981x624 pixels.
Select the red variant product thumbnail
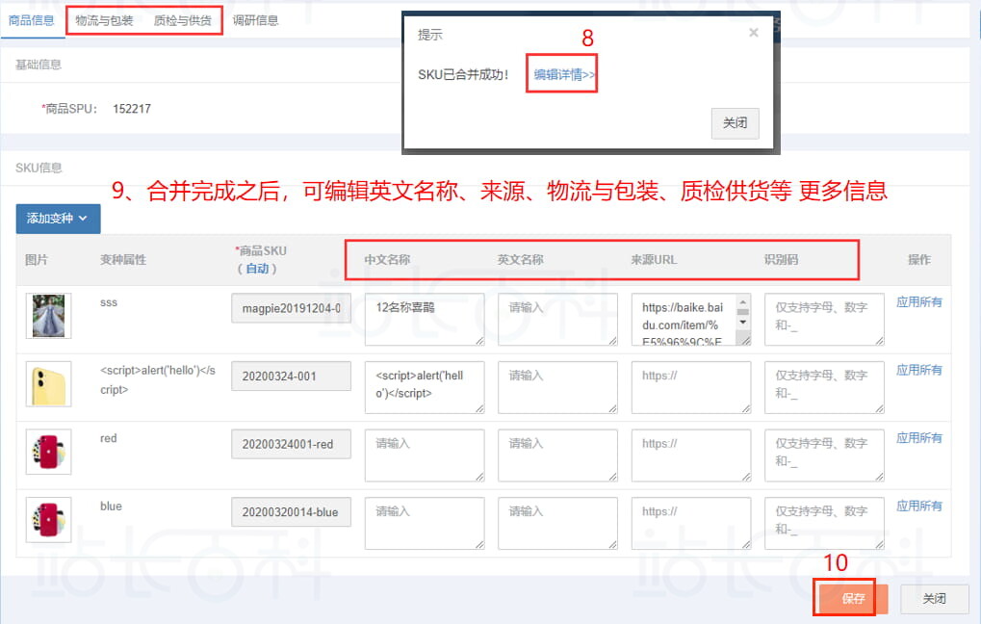[x=48, y=453]
